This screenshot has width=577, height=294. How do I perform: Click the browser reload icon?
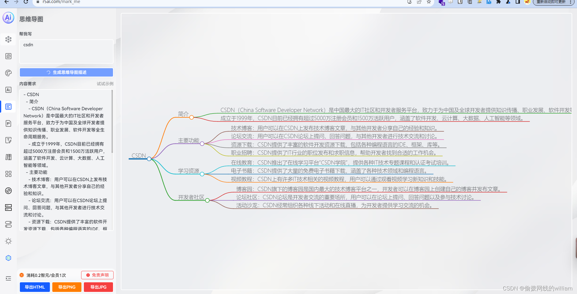point(26,2)
